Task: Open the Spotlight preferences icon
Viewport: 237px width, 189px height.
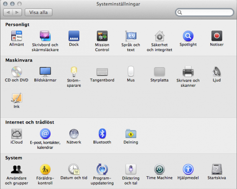Action: [x=188, y=36]
